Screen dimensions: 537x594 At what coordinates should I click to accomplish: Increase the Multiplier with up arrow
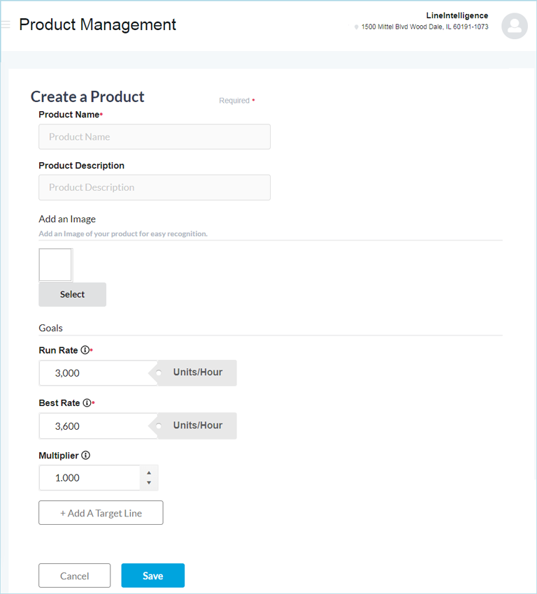pyautogui.click(x=149, y=473)
